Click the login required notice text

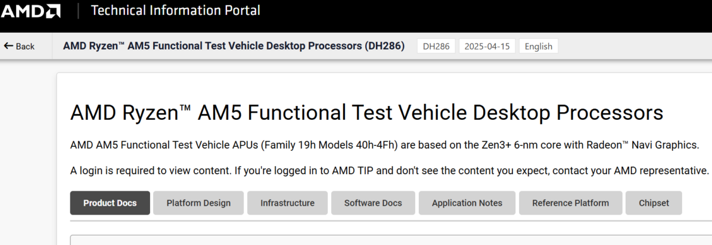(x=390, y=170)
